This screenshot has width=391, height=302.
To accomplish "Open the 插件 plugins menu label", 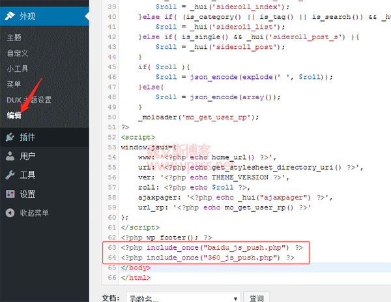I will tap(27, 138).
